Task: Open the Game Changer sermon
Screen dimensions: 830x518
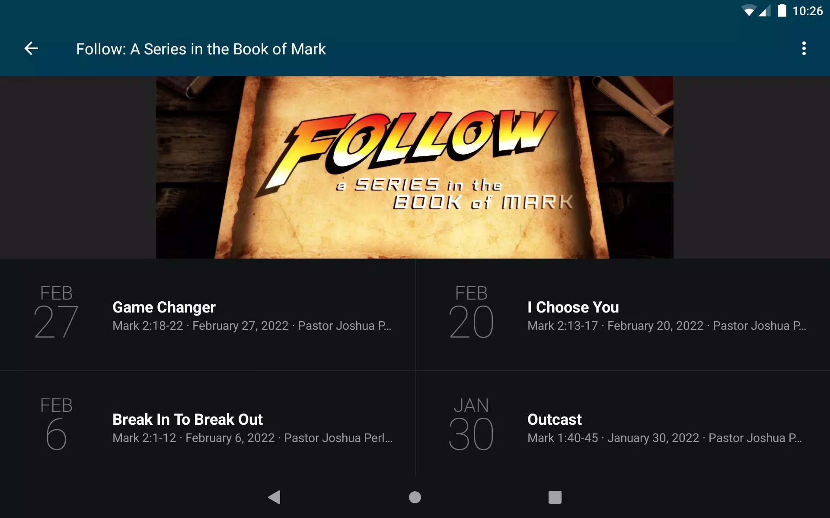Action: pos(207,314)
